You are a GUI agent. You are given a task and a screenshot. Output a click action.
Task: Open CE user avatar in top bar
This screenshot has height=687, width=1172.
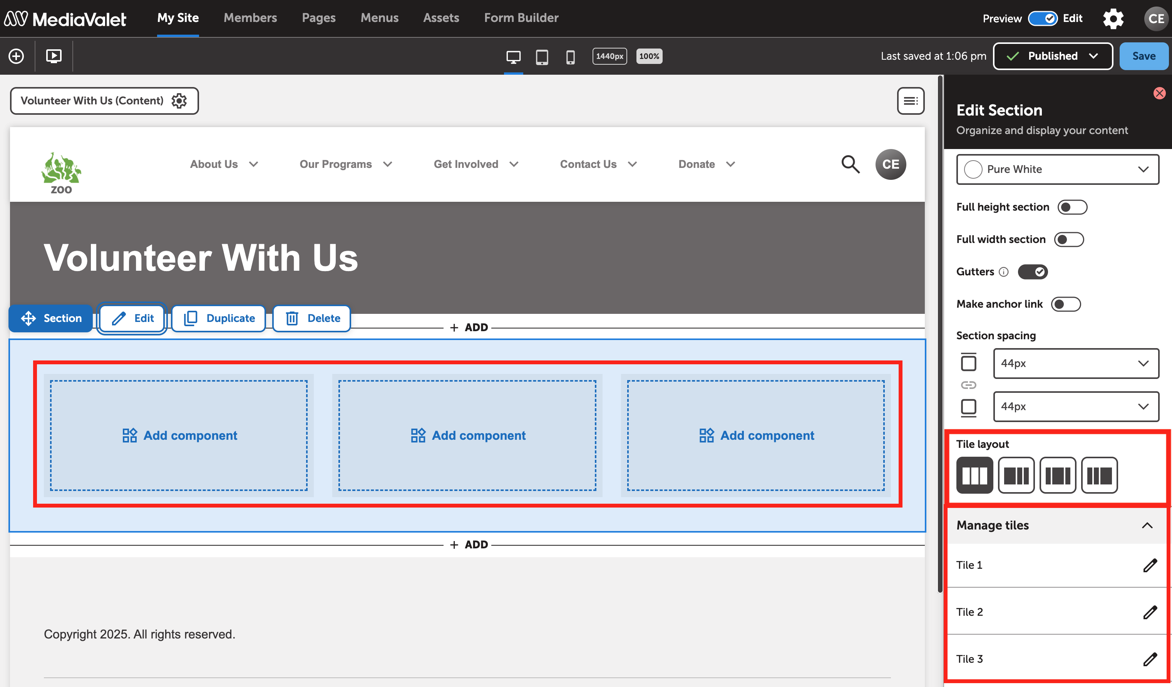pos(1156,18)
